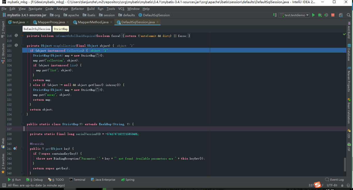The height and width of the screenshot is (190, 353).
Task: Open the Refactor menu
Action: 78,9
